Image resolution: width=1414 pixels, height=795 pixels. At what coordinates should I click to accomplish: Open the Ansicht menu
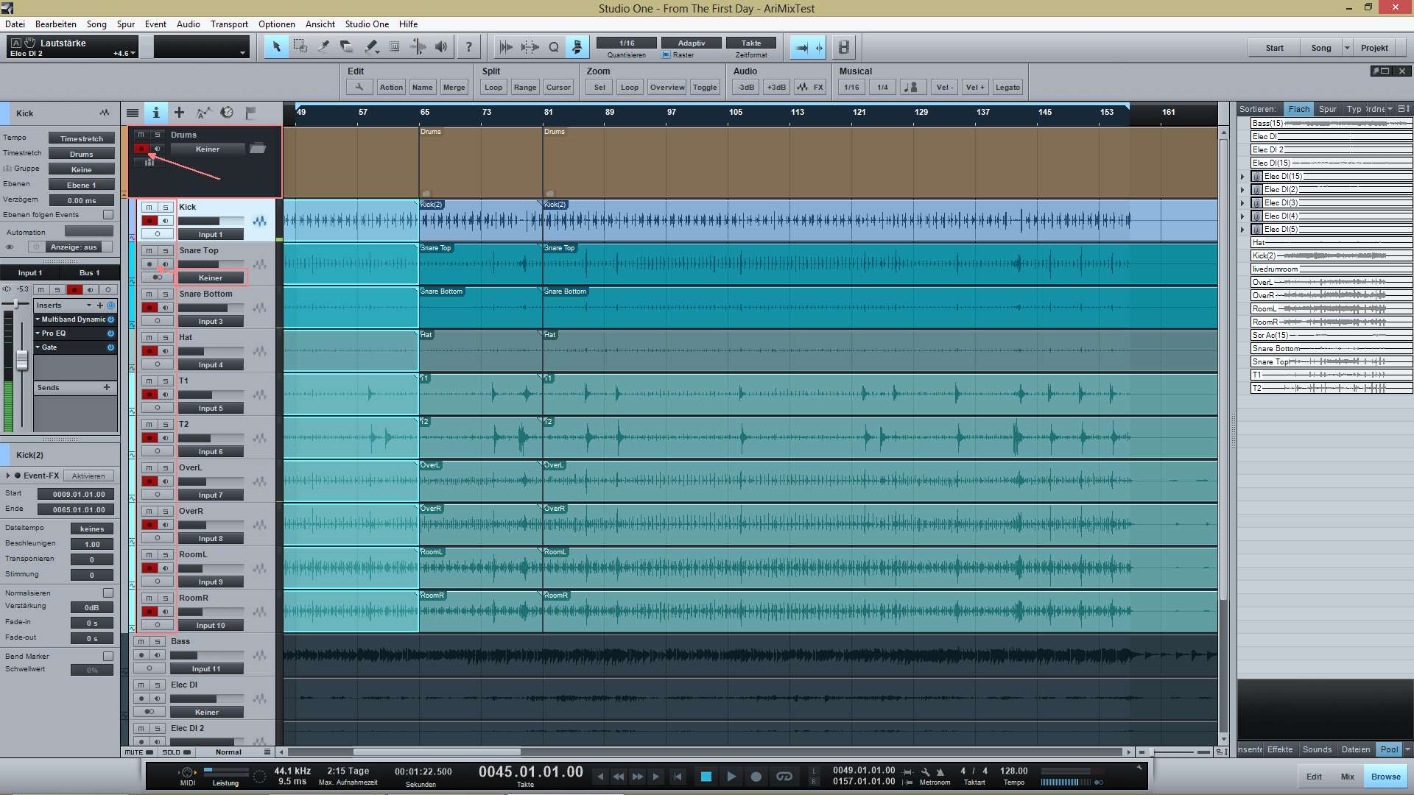(x=320, y=24)
